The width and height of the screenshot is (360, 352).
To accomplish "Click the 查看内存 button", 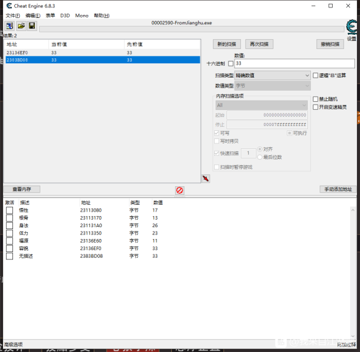I will [22, 189].
